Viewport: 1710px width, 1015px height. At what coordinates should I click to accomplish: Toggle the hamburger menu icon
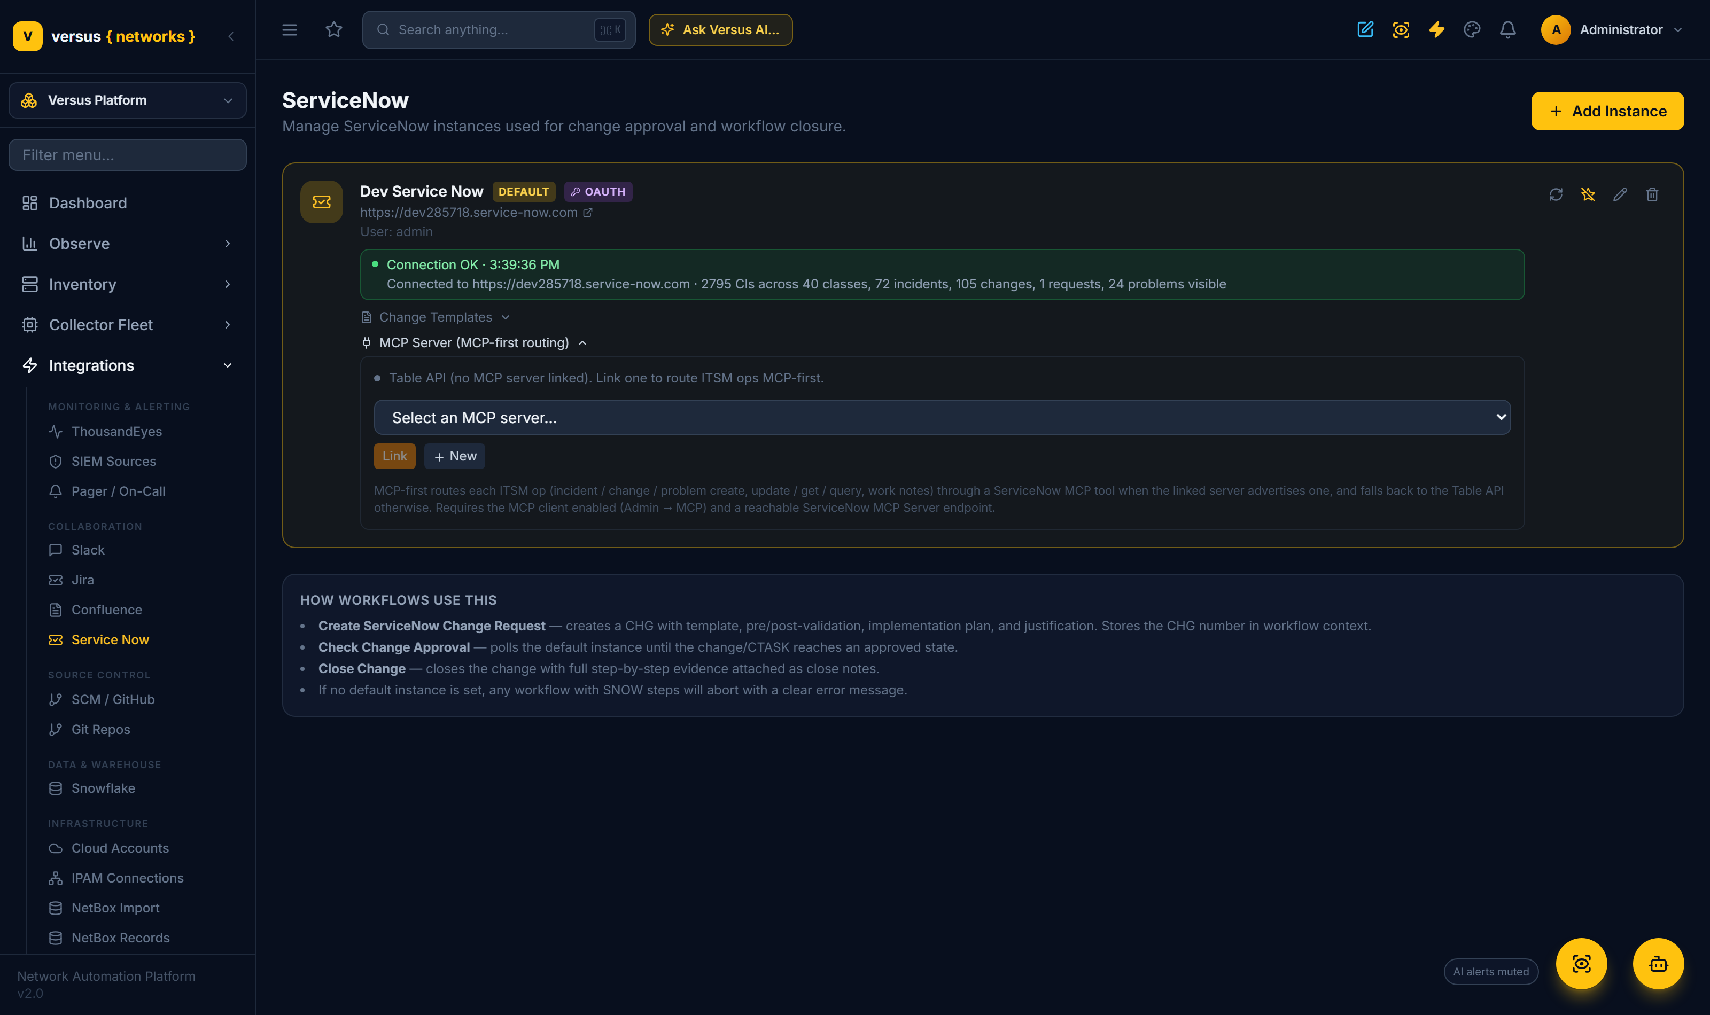click(x=289, y=29)
